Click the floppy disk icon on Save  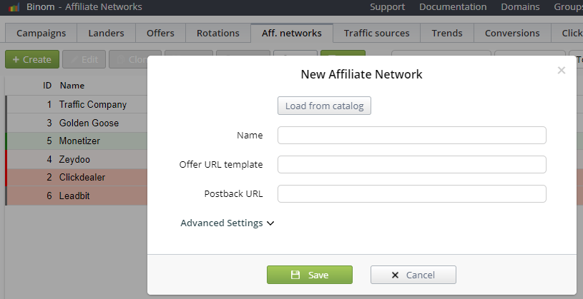coord(295,275)
